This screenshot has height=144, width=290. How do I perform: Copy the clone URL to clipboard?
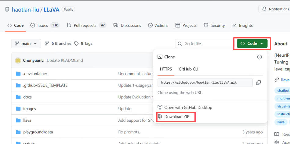pyautogui.click(x=258, y=83)
